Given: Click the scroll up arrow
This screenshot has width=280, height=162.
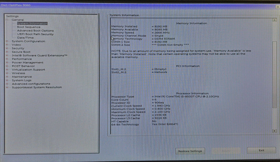Looking at the screenshot, I should (x=274, y=20).
